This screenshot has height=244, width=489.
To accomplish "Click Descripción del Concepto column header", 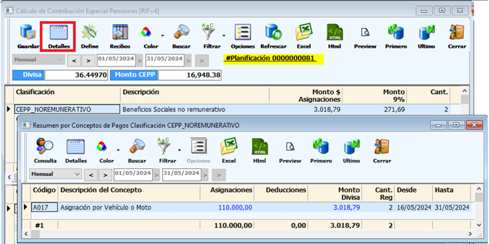I will (x=129, y=193).
